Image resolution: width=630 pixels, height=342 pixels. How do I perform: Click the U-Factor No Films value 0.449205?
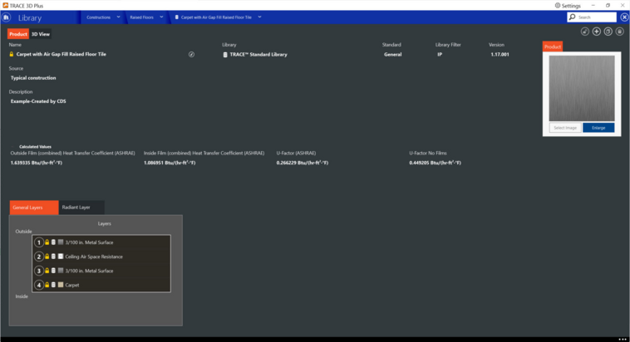click(x=436, y=163)
